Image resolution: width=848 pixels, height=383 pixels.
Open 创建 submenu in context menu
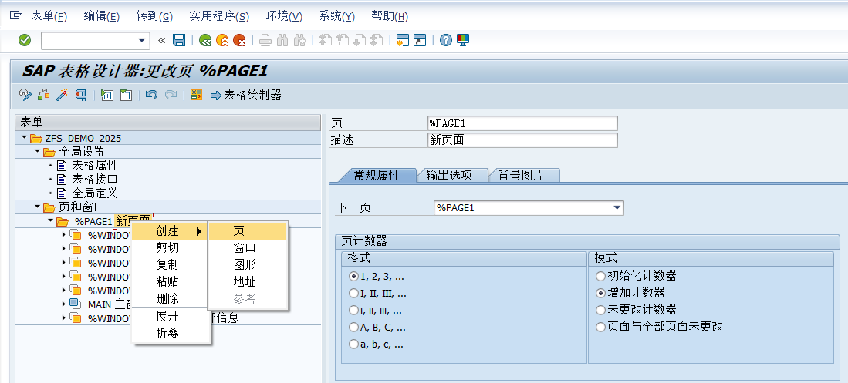171,231
